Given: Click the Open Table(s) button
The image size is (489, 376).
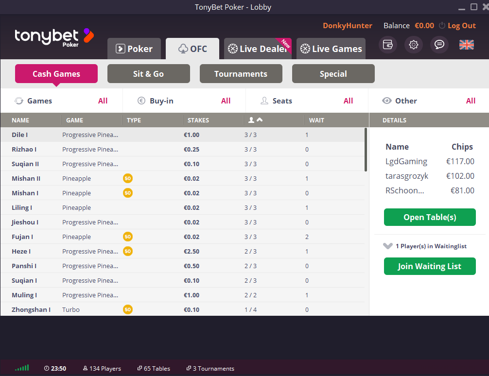Looking at the screenshot, I should click(x=430, y=217).
